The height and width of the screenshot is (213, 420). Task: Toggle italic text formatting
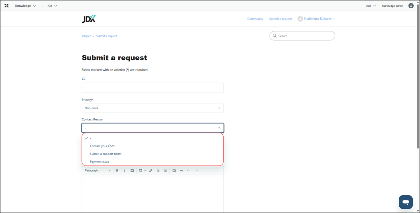[124, 171]
